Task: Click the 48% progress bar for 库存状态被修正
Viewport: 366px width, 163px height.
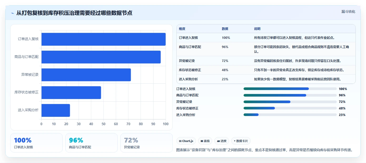Action: coord(290,108)
